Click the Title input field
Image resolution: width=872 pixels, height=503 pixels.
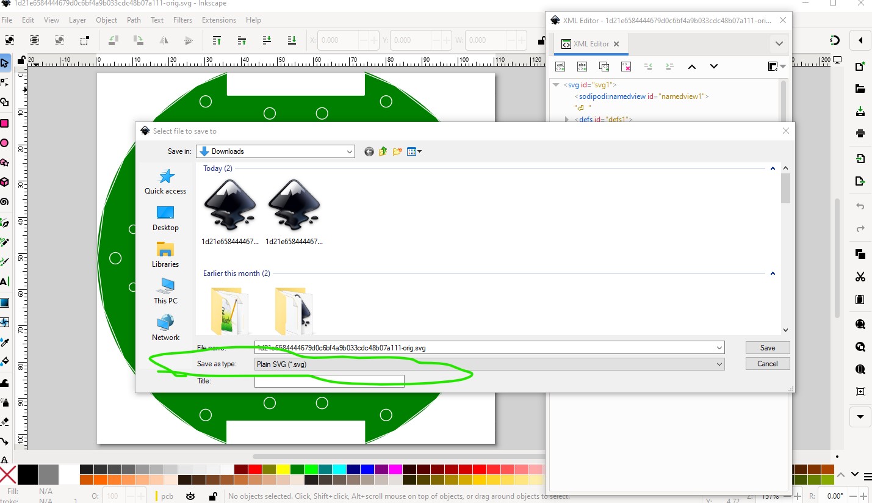click(x=329, y=381)
